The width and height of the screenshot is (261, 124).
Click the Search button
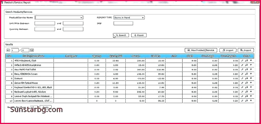pos(121,35)
